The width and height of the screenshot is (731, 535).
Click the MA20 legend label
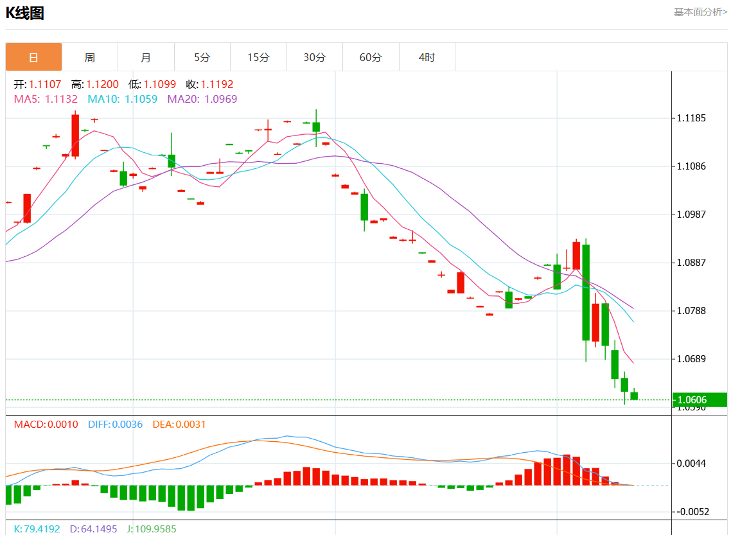click(202, 99)
